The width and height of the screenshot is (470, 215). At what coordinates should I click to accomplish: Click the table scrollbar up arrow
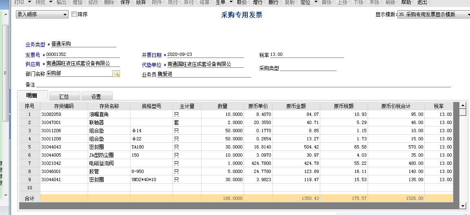pyautogui.click(x=463, y=105)
